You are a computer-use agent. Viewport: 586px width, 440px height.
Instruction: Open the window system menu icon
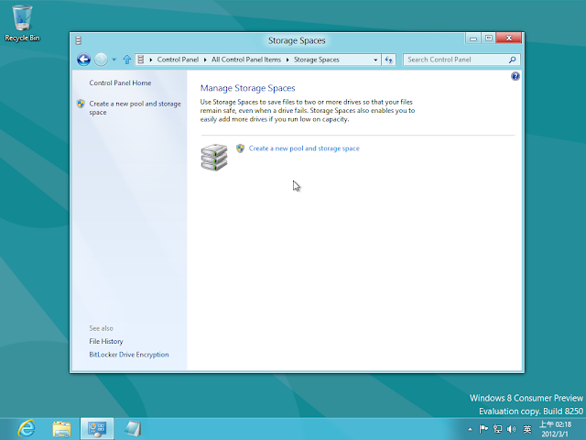pos(79,40)
